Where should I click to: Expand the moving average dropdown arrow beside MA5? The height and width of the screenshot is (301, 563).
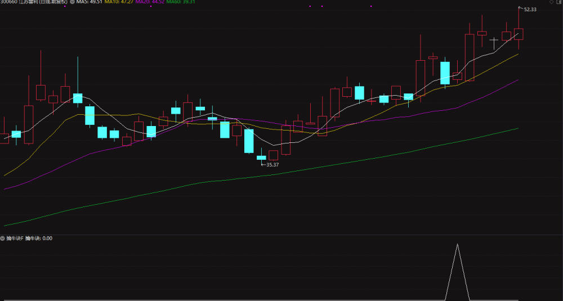click(x=72, y=2)
